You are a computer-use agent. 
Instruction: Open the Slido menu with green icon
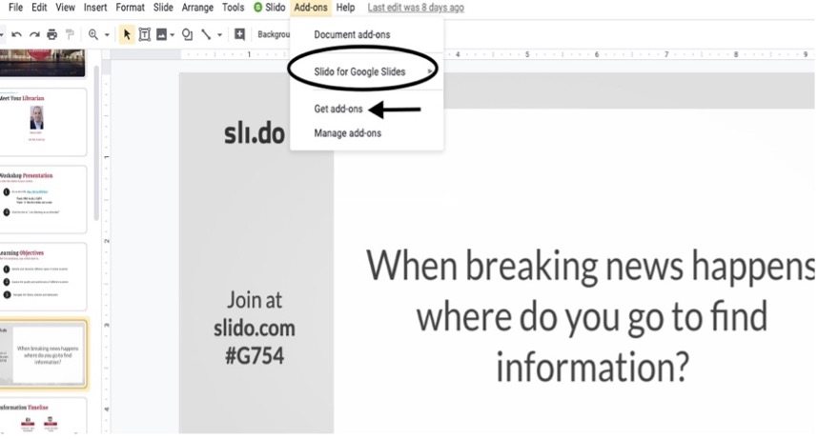click(x=269, y=8)
